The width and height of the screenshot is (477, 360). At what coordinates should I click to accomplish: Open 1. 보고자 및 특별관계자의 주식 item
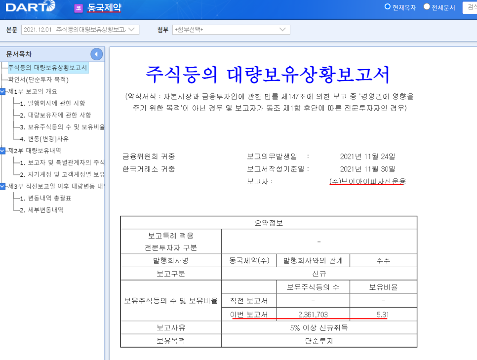pyautogui.click(x=62, y=162)
